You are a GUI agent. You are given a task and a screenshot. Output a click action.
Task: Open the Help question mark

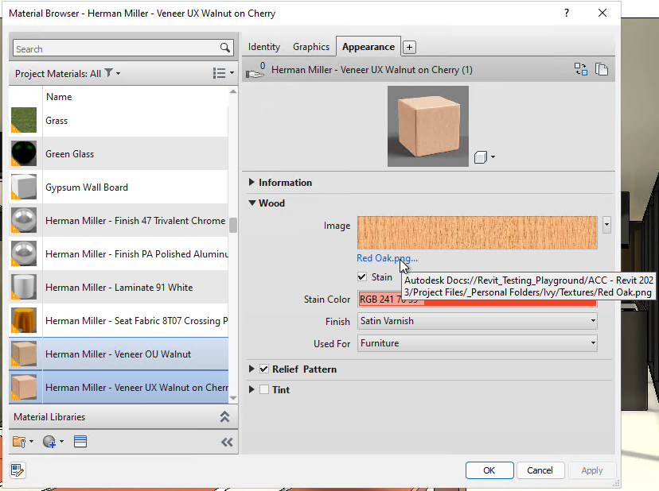pyautogui.click(x=567, y=13)
